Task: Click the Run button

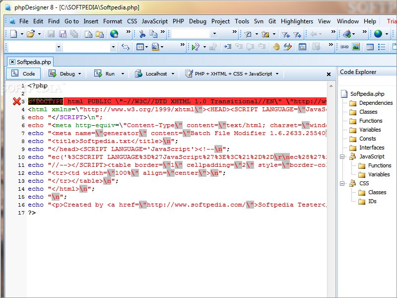Action: pos(105,74)
